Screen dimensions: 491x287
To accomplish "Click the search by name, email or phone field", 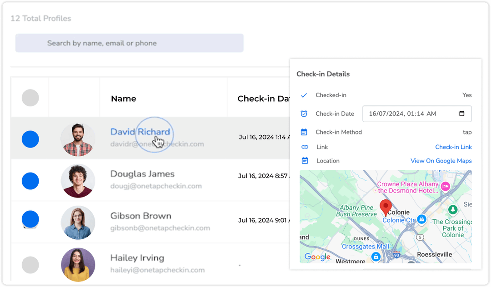I will [x=129, y=43].
